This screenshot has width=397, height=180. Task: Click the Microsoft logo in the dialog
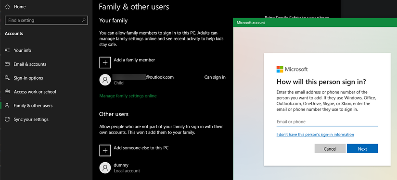pos(280,69)
